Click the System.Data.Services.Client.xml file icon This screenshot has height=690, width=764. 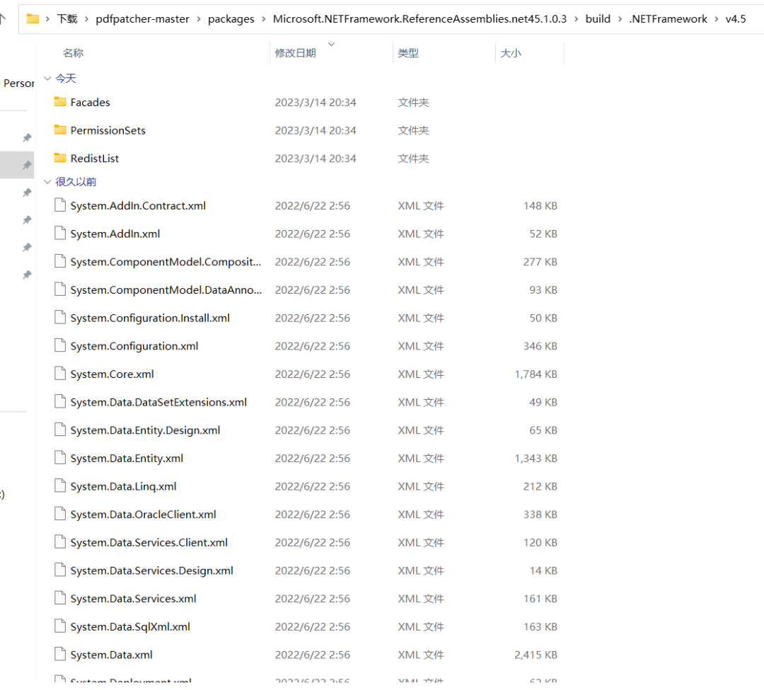click(60, 542)
